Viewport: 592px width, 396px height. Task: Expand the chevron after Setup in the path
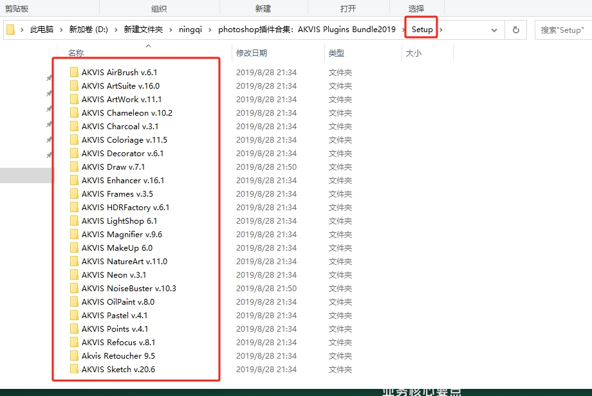pos(441,30)
